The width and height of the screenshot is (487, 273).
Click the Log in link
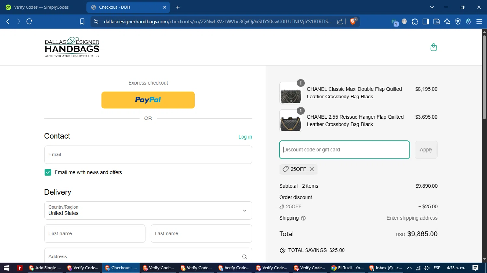[x=245, y=137]
